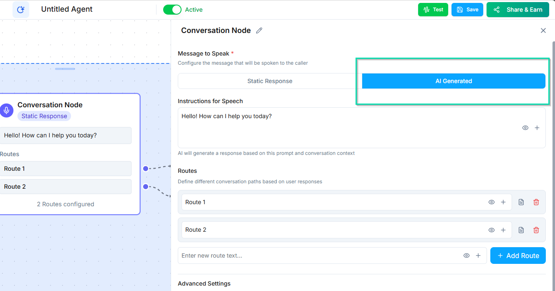This screenshot has width=555, height=291.
Task: Open the document icon next to Route 1
Action: pos(521,202)
